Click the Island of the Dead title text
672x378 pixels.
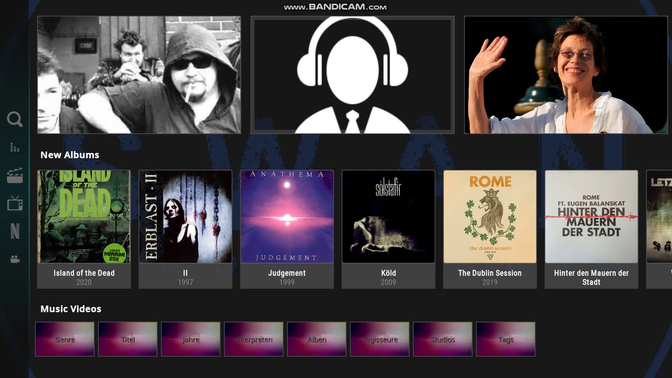tap(84, 273)
